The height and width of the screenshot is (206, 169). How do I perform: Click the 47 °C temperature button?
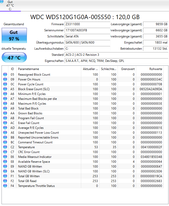[14, 57]
